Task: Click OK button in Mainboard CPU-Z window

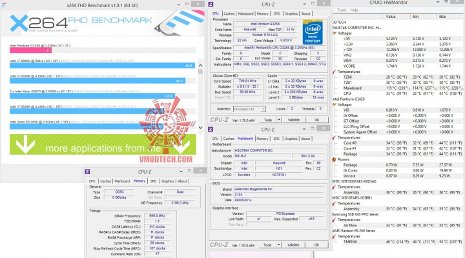Action: click(x=316, y=245)
